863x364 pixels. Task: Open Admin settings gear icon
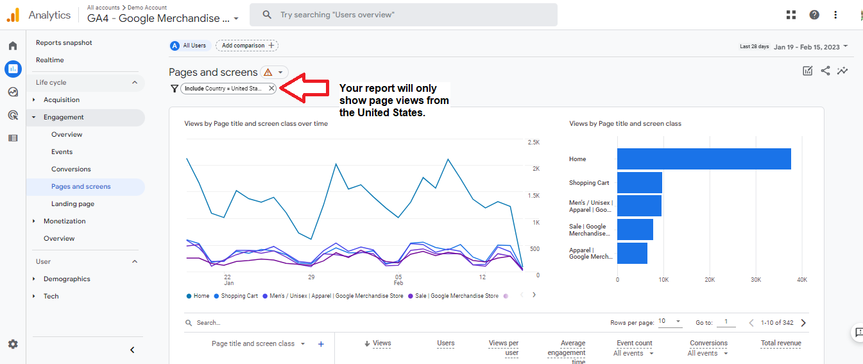[13, 344]
